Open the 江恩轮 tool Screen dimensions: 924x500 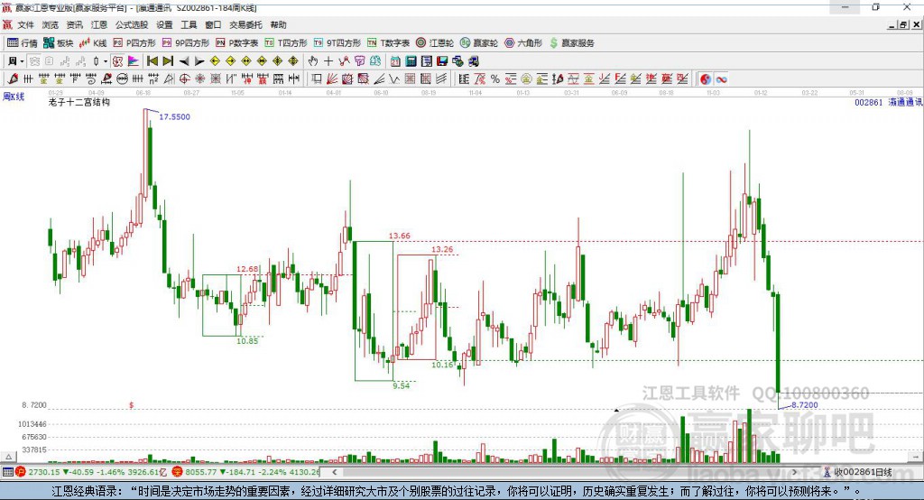[435, 43]
